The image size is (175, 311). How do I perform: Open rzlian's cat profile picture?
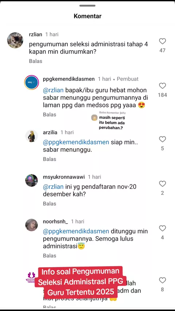[x=15, y=40]
